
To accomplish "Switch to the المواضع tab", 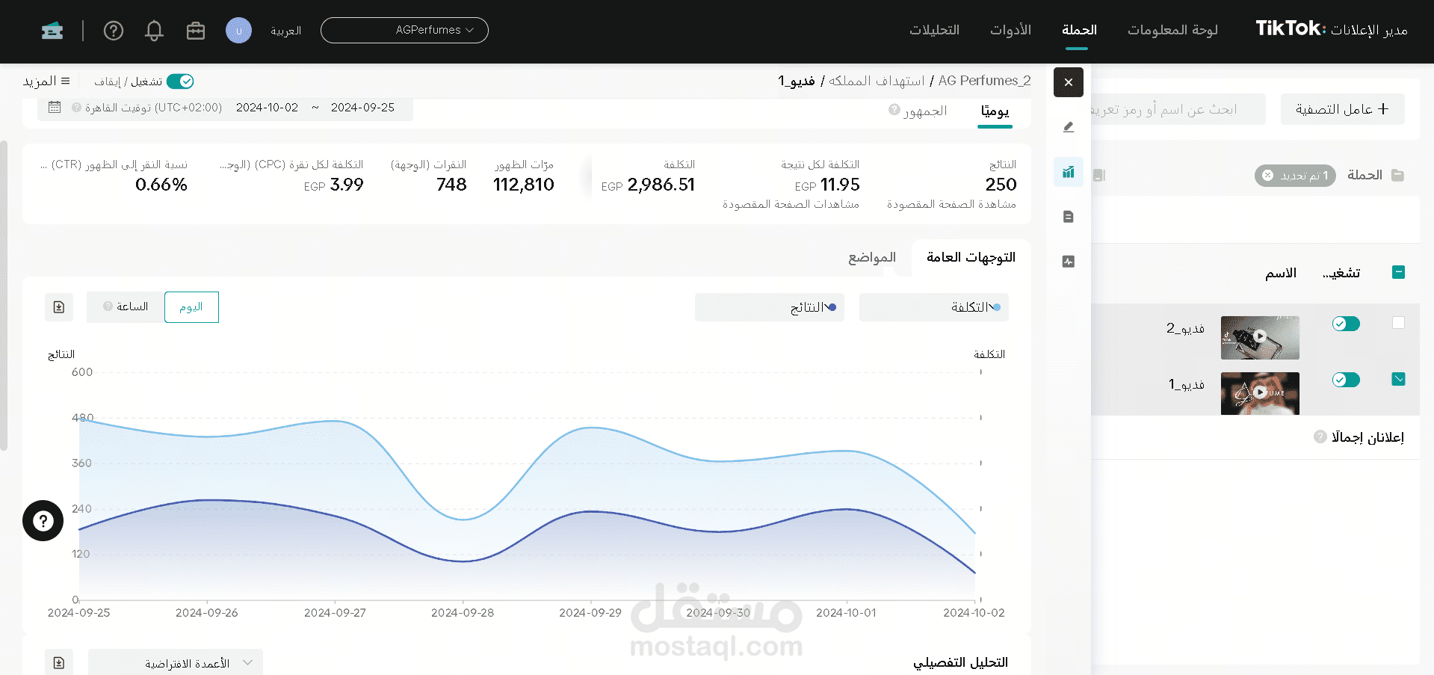I will [x=872, y=257].
